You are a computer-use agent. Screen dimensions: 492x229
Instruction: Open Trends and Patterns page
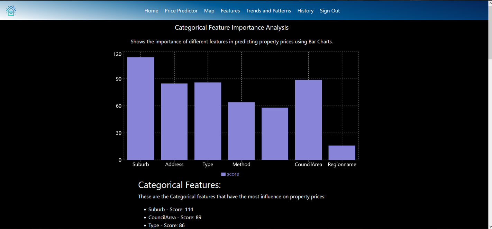click(x=268, y=11)
